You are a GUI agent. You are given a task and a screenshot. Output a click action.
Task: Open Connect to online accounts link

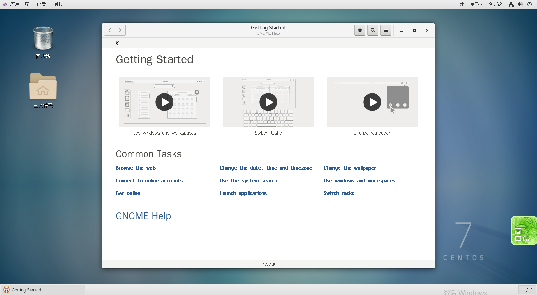pyautogui.click(x=149, y=181)
